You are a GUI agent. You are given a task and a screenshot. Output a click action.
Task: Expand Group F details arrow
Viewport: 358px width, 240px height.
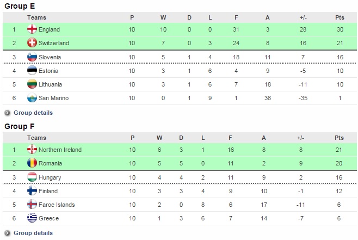coord(8,233)
